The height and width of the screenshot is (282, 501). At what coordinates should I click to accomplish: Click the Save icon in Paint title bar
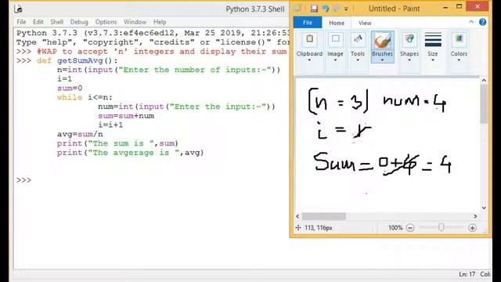314,9
